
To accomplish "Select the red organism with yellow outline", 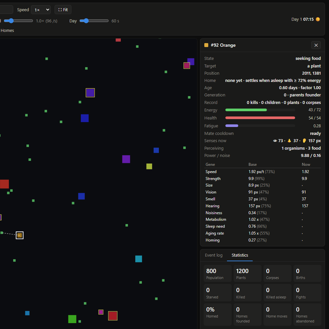I will [113, 316].
